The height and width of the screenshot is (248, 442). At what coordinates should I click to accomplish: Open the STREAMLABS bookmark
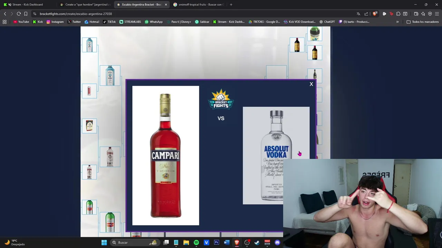pos(130,22)
